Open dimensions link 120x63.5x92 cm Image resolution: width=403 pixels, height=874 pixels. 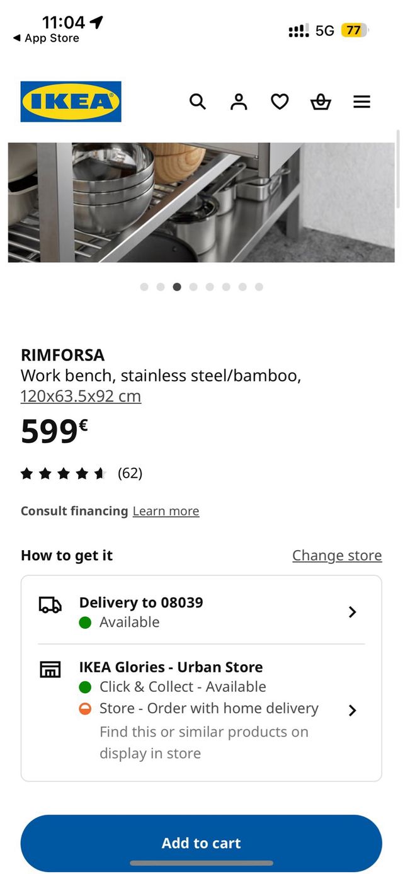pos(81,396)
